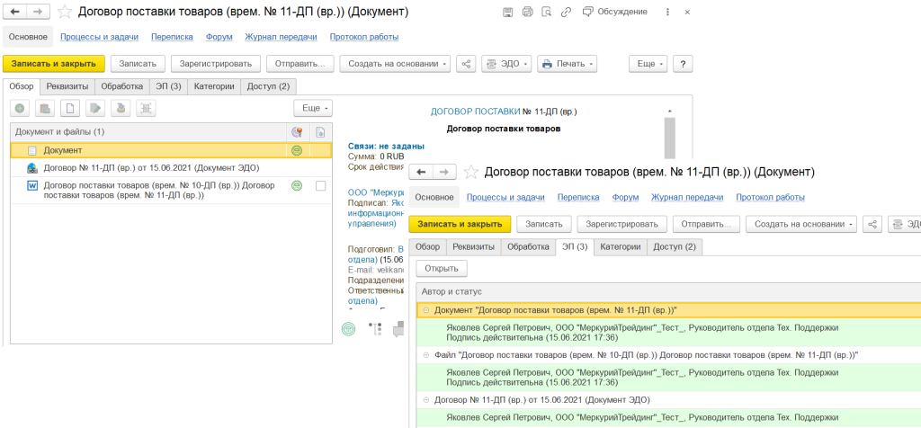Select "Подпись действительна" row under Файл group
The image size is (921, 428).
[668, 378]
